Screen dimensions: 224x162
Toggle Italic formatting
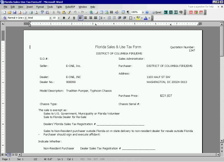pos(69,18)
